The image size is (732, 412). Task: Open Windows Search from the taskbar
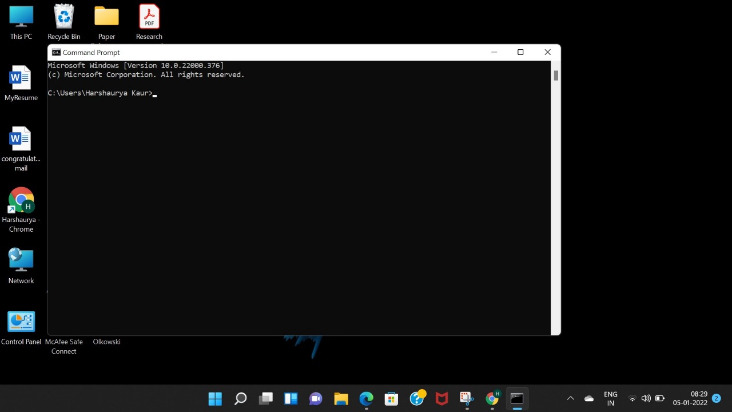(x=240, y=398)
